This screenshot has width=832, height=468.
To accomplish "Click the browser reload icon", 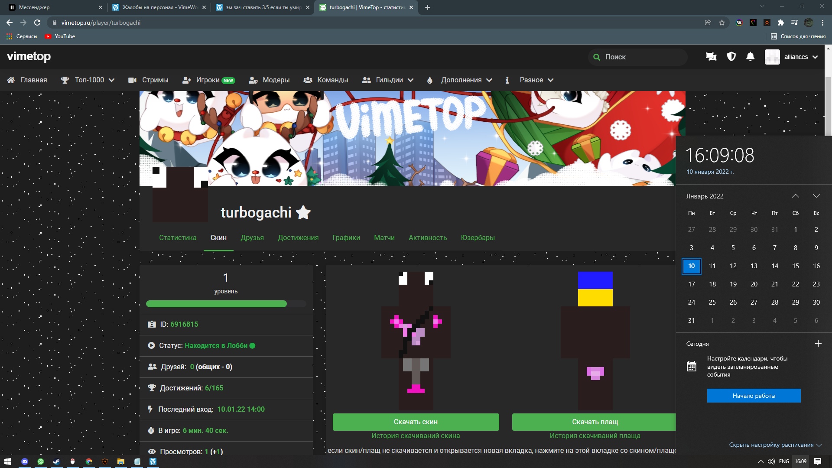I will click(37, 23).
